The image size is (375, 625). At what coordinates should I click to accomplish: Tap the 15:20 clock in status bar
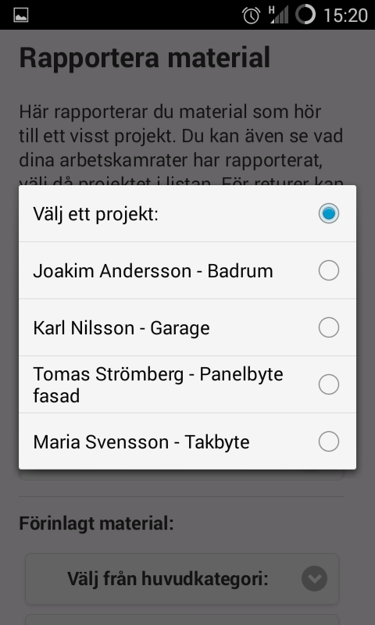345,16
